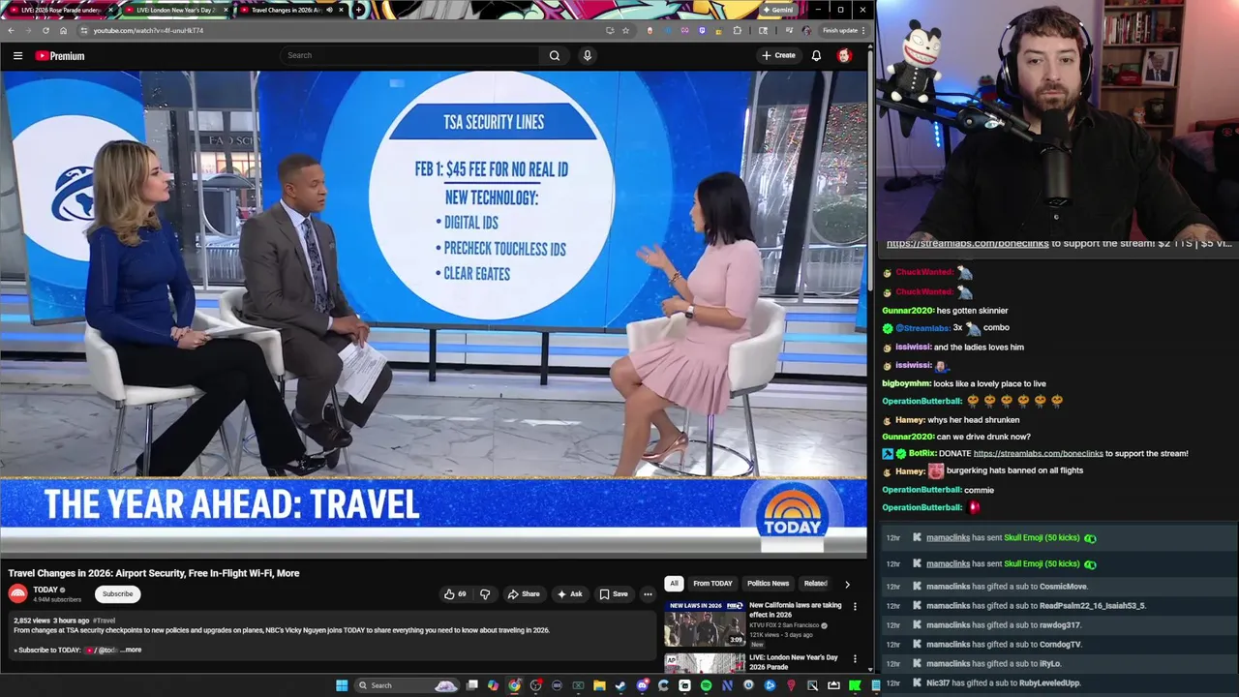Open the browser extensions puzzle icon
The height and width of the screenshot is (697, 1239).
coord(737,30)
